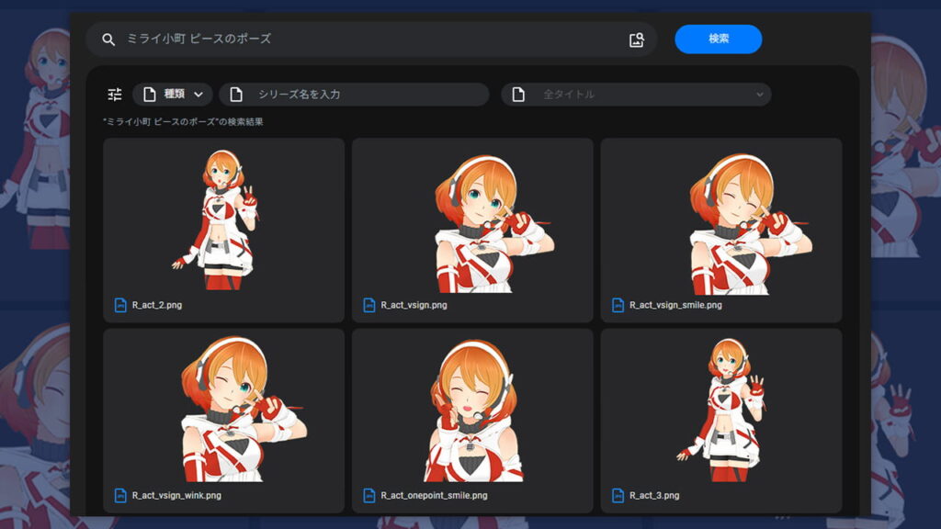Select the R_act_2.png full-body thumbnail
The height and width of the screenshot is (529, 941).
pos(223,219)
